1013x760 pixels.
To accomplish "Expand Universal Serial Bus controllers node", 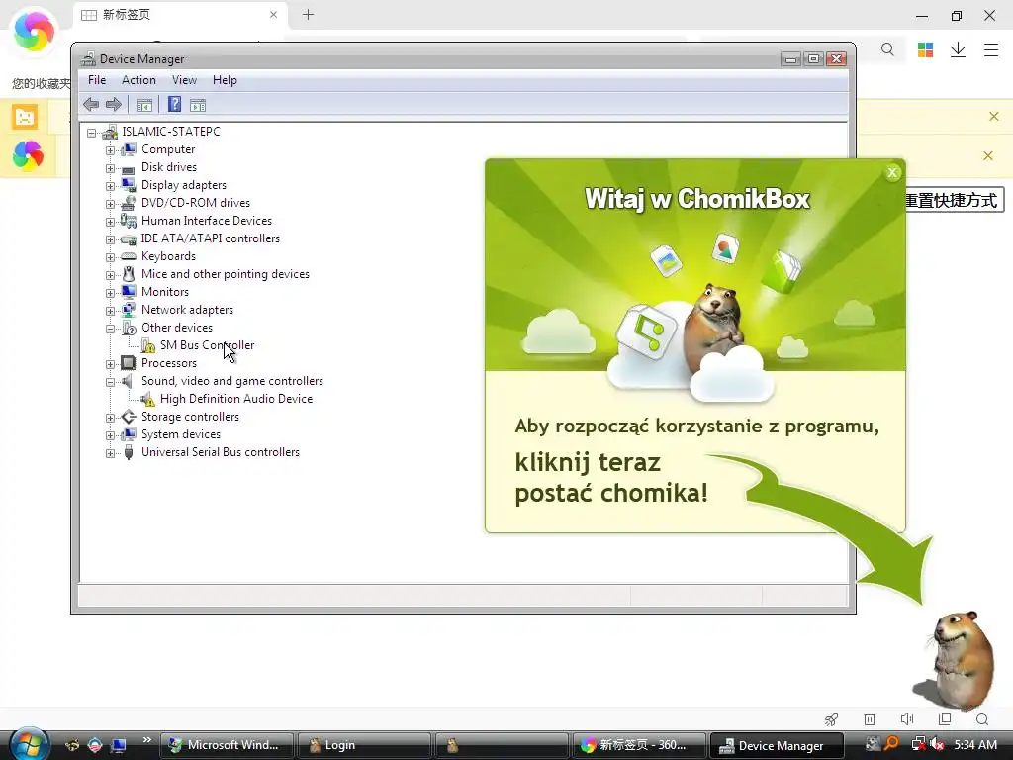I will point(111,453).
